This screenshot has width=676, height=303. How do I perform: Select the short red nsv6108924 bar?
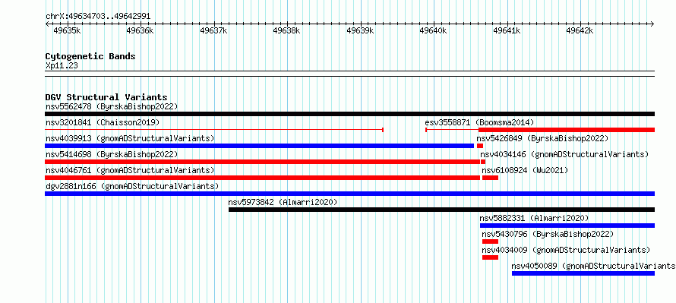pos(490,178)
